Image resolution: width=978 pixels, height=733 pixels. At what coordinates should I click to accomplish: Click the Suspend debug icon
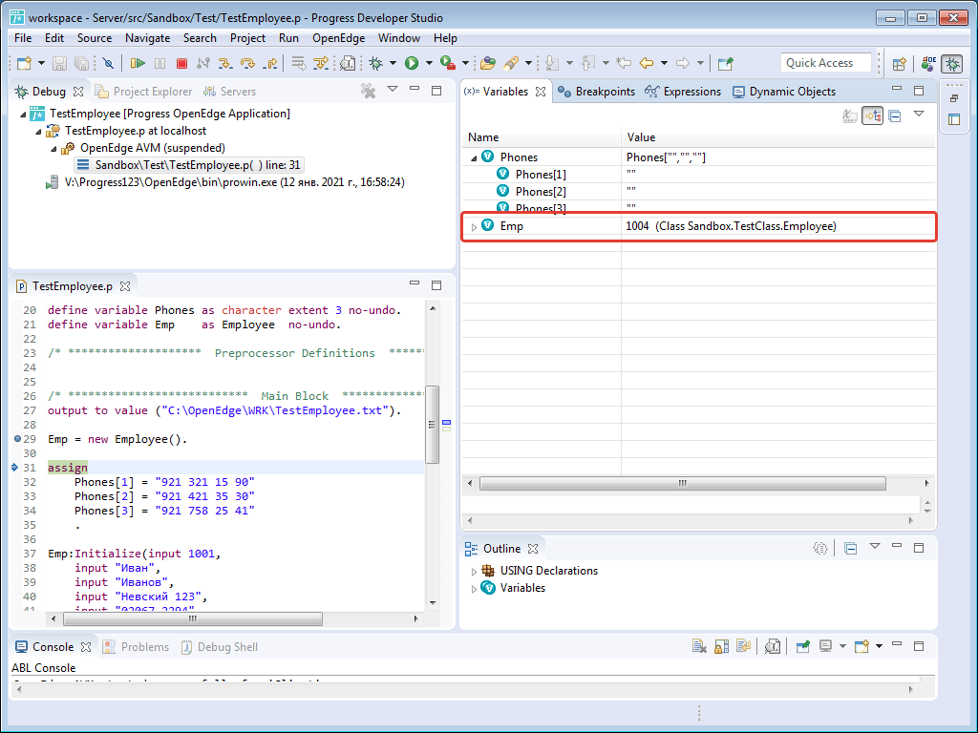(160, 63)
